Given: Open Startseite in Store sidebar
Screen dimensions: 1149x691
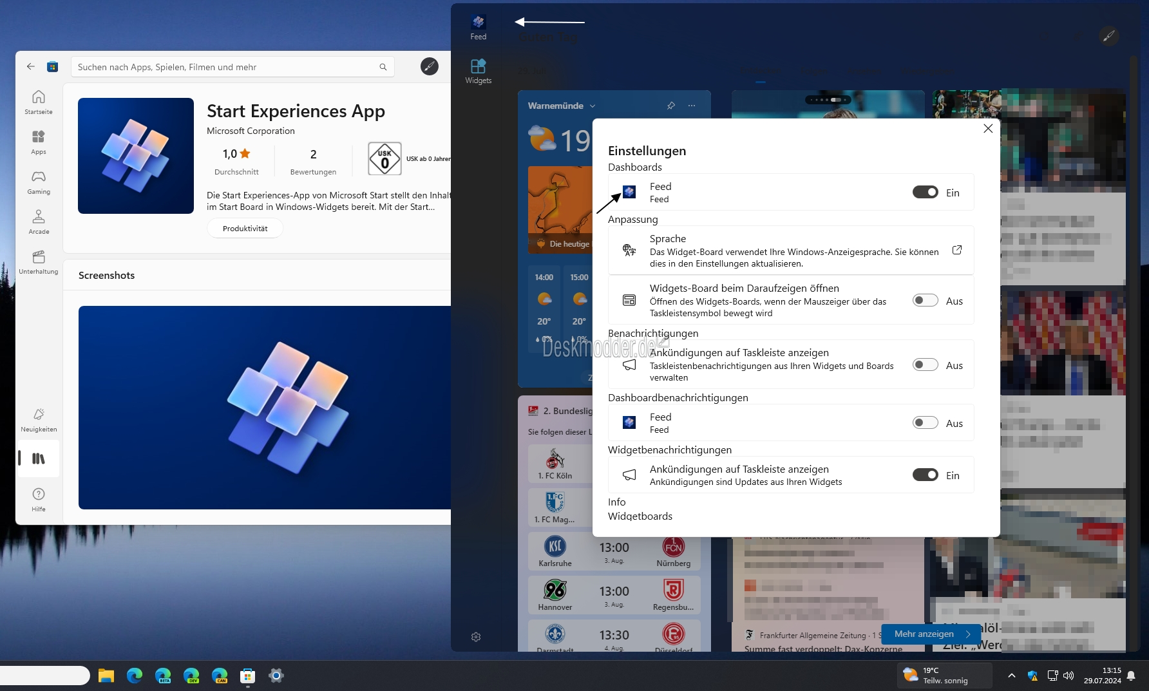Looking at the screenshot, I should pyautogui.click(x=39, y=102).
